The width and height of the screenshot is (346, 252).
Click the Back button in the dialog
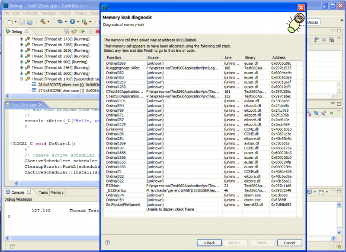(209, 243)
